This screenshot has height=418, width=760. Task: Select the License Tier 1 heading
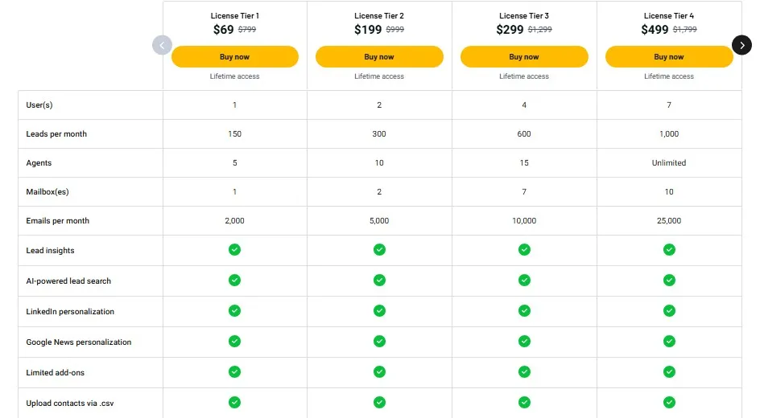coord(234,16)
